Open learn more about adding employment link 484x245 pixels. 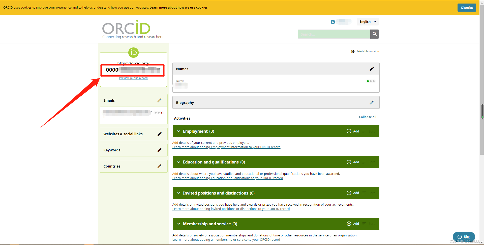(226, 147)
